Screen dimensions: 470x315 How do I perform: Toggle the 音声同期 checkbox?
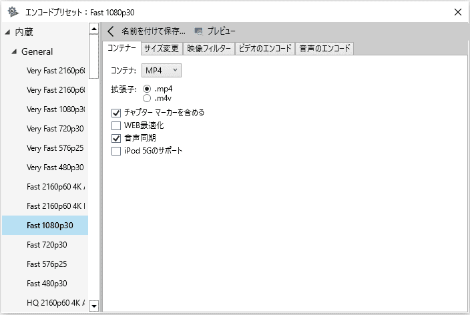pos(116,138)
